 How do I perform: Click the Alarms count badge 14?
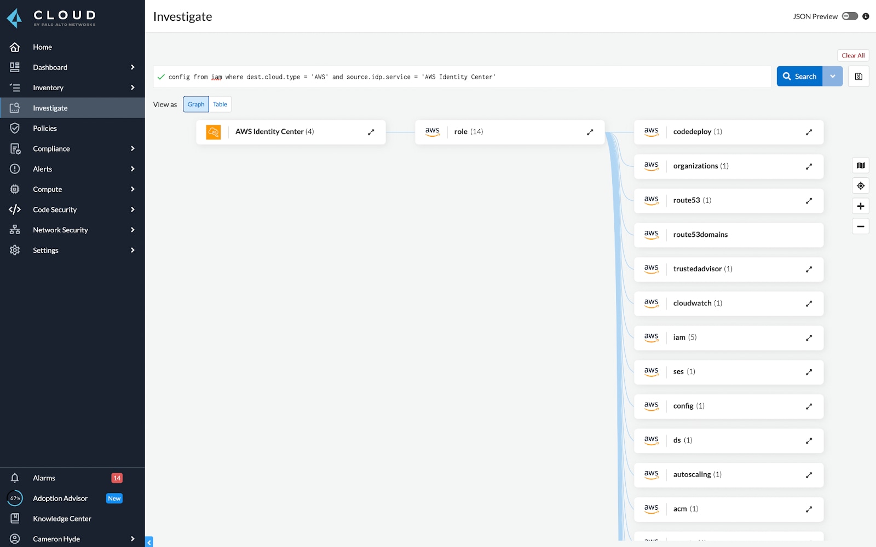(117, 478)
